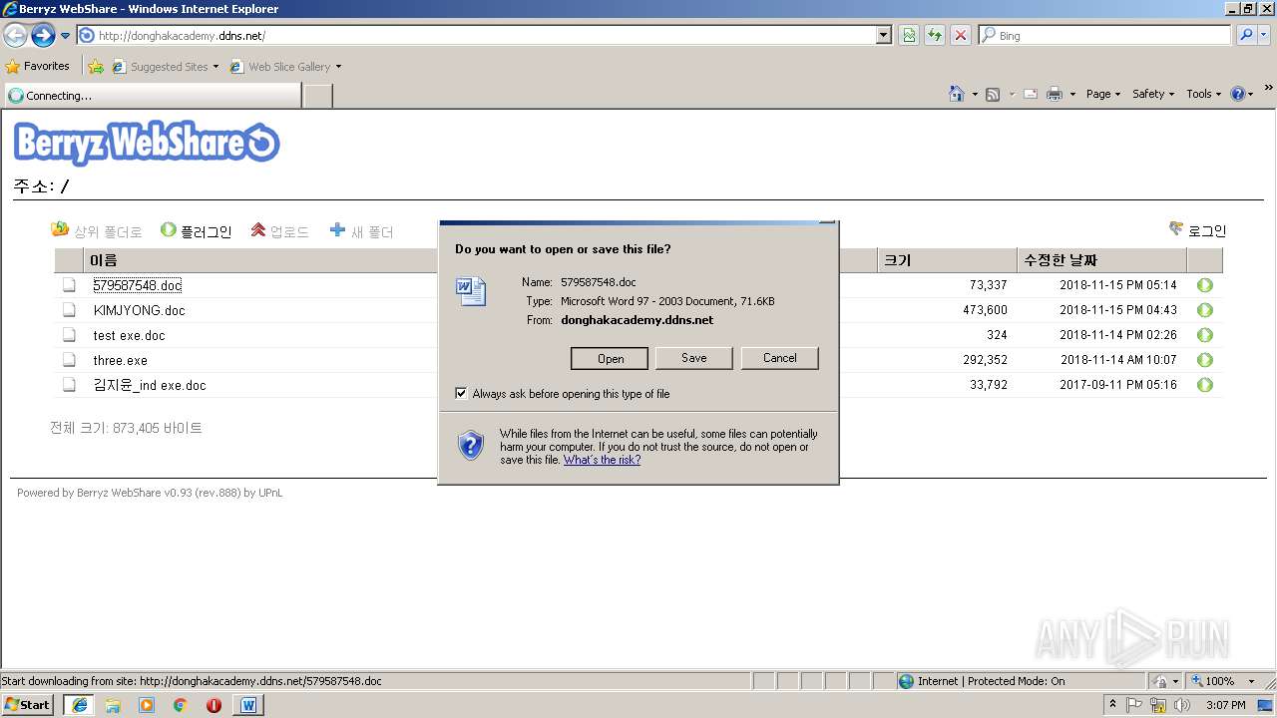Click the Home toolbar icon

[956, 94]
